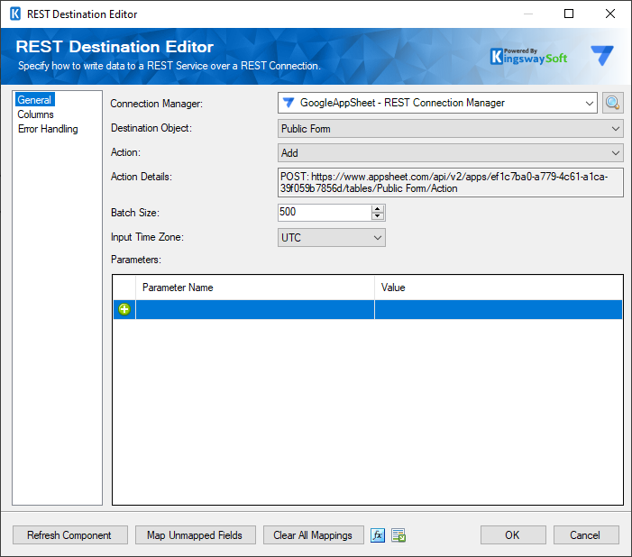Click the new row Value cell
This screenshot has height=557, width=632.
(499, 309)
